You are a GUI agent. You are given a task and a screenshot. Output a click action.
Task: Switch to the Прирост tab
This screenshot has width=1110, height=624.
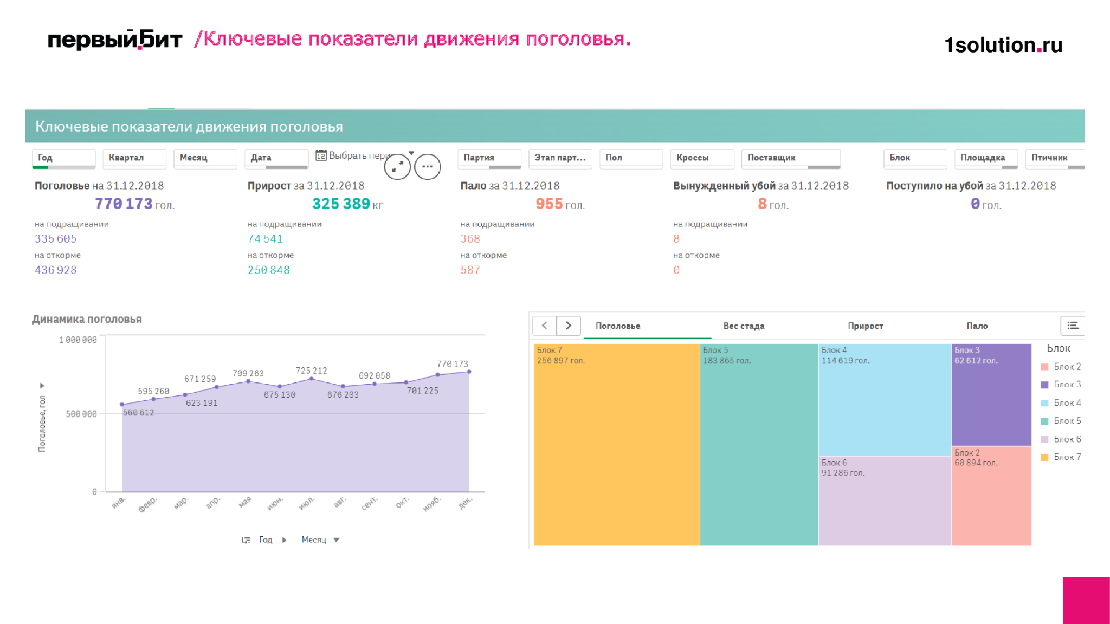coord(866,326)
